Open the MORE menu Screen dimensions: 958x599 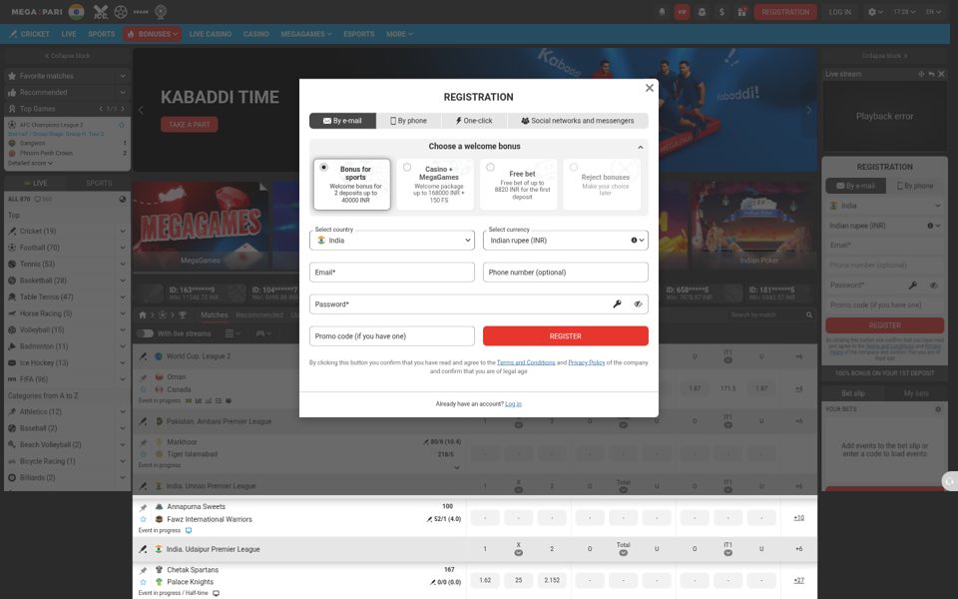(399, 34)
